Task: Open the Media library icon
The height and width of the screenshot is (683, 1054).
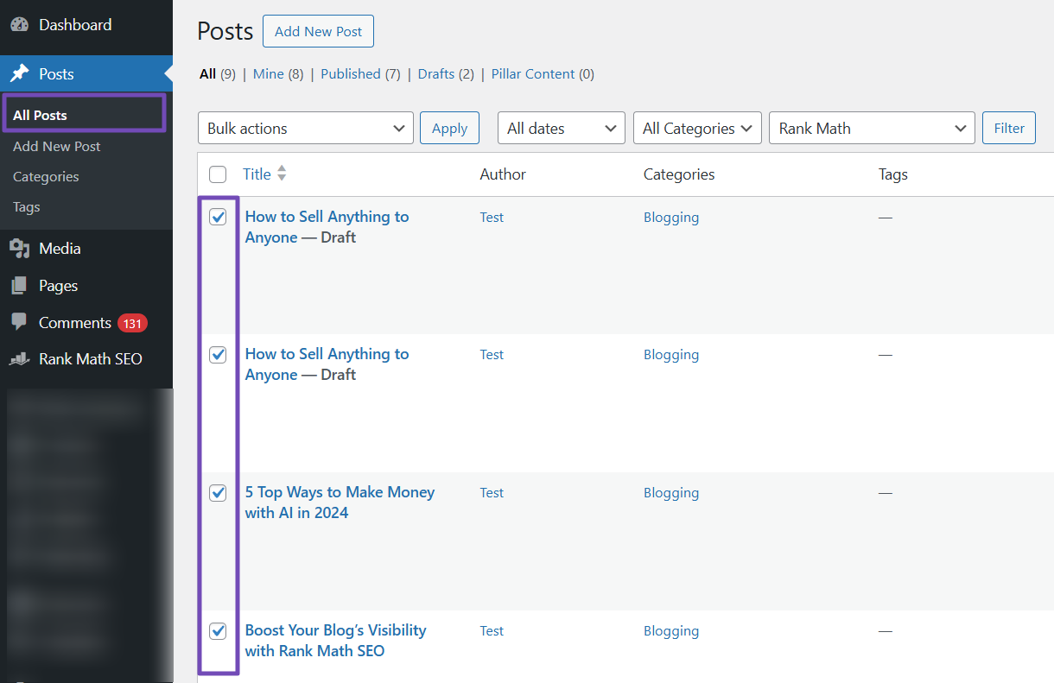Action: tap(19, 248)
